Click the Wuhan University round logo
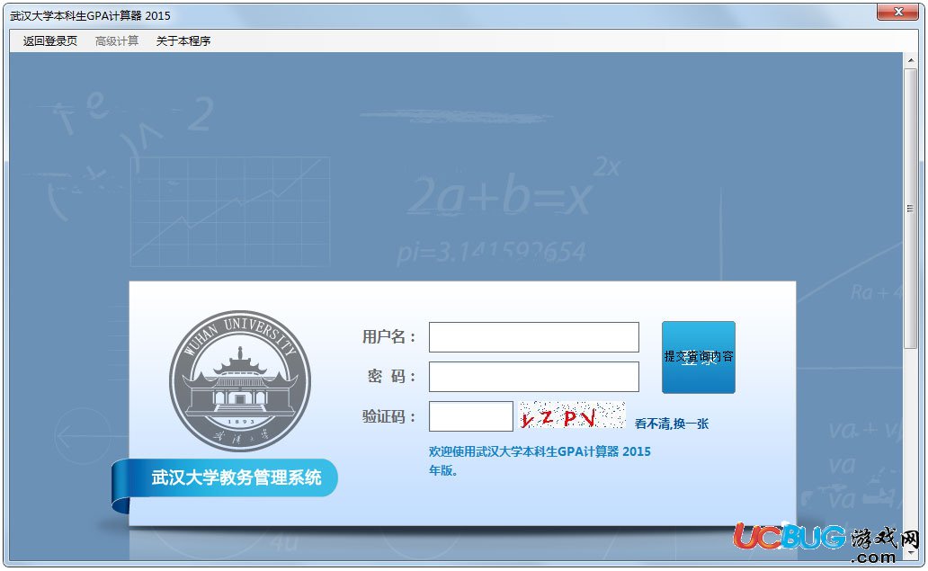The image size is (928, 571). coord(240,381)
